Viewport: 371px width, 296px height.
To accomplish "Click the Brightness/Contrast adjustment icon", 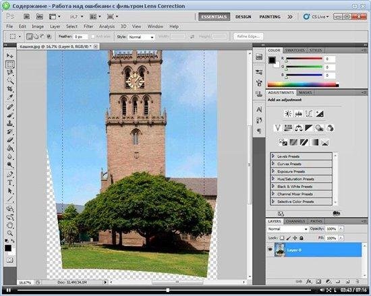I will click(x=288, y=114).
